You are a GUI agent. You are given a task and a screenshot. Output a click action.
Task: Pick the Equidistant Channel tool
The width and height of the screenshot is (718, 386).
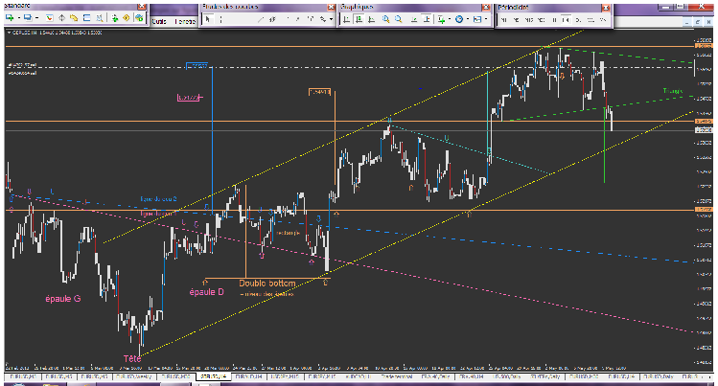[x=272, y=19]
